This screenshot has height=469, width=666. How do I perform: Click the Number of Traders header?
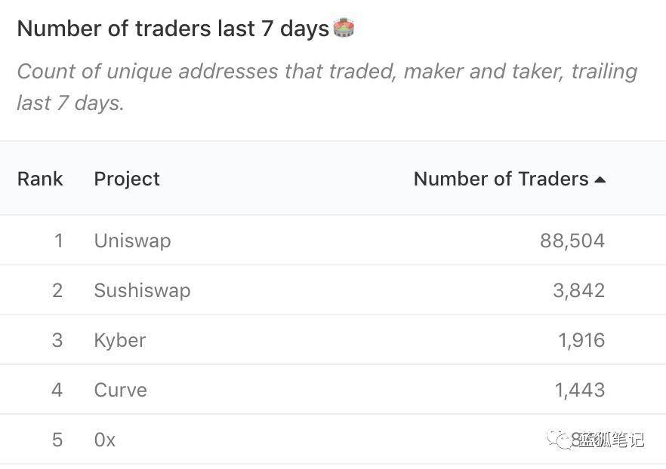click(501, 179)
